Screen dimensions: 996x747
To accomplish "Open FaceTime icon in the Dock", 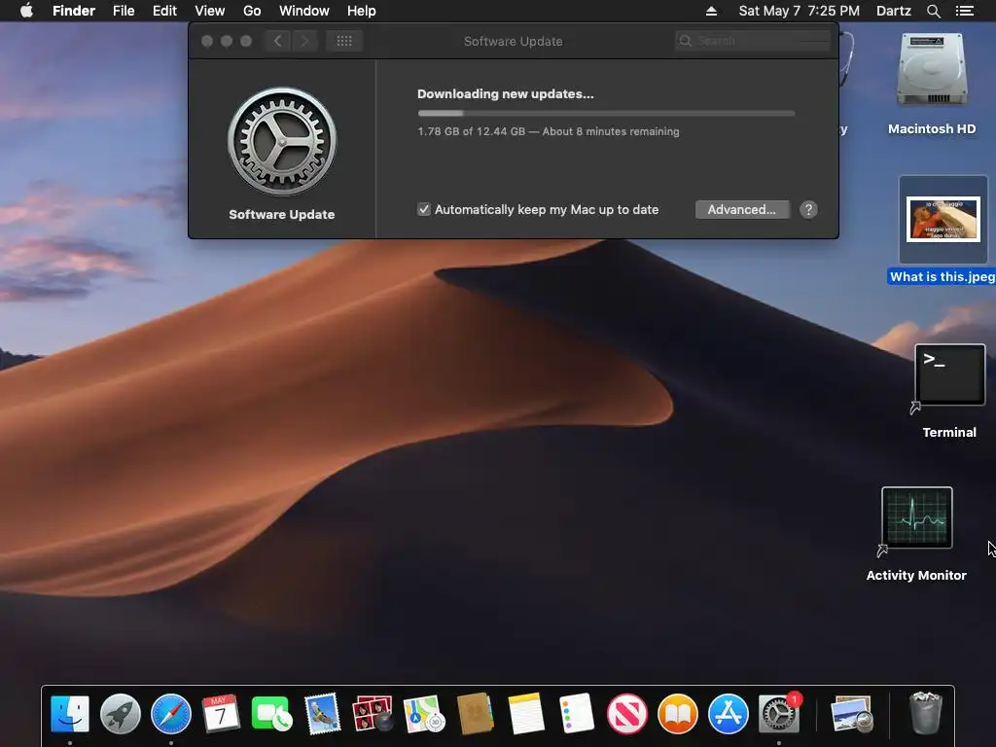I will pos(272,714).
